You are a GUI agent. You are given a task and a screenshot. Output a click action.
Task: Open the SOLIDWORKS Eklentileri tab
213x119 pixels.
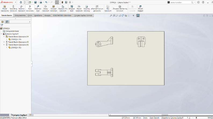pos(62,15)
